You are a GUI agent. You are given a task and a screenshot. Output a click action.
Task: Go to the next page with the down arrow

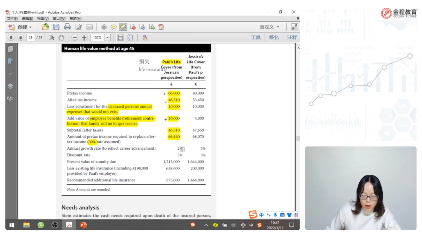pyautogui.click(x=21, y=38)
